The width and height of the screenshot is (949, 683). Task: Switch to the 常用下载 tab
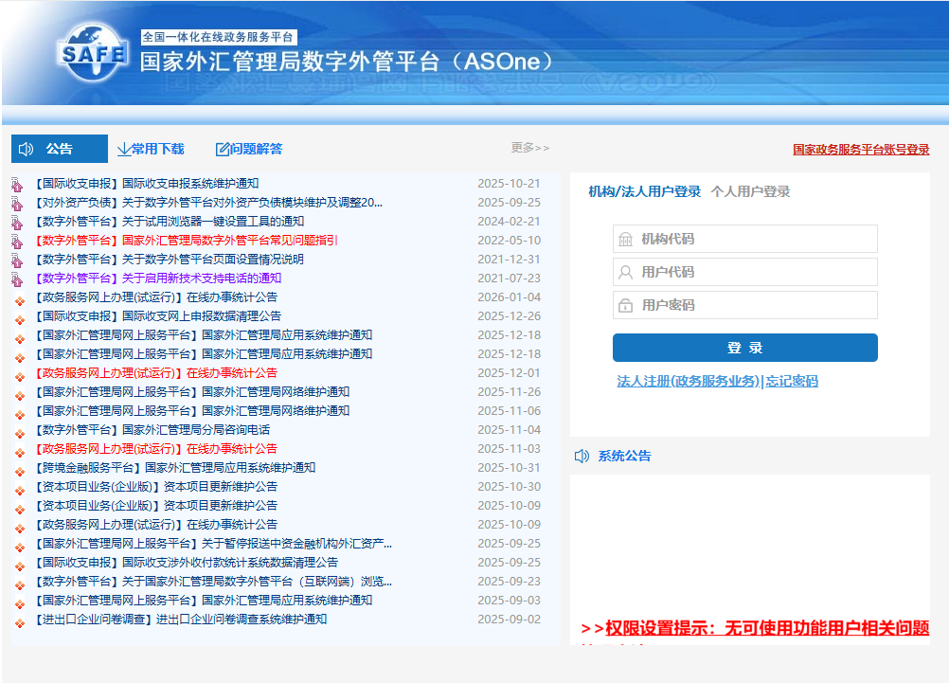coord(151,149)
